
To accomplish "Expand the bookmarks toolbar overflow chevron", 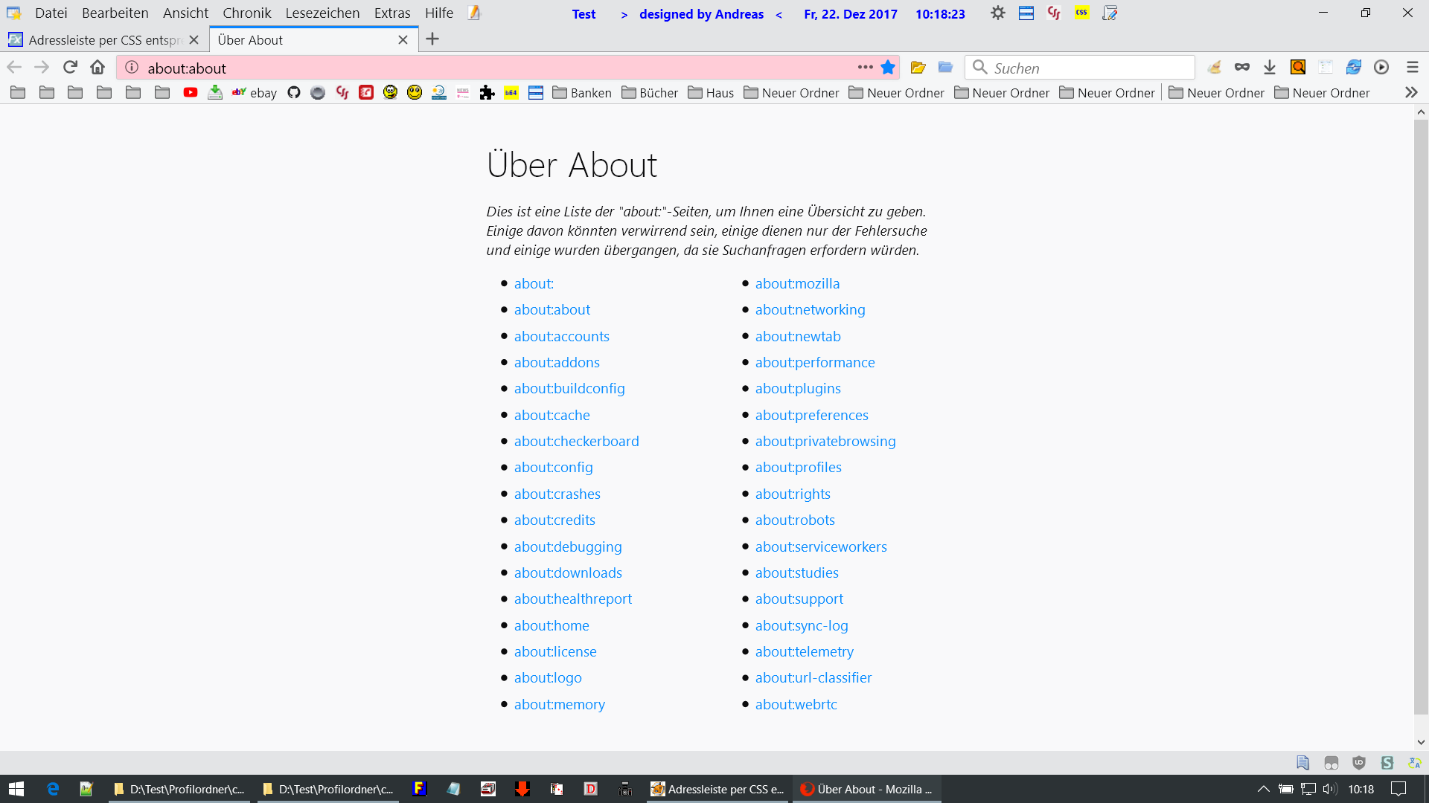I will [x=1411, y=93].
